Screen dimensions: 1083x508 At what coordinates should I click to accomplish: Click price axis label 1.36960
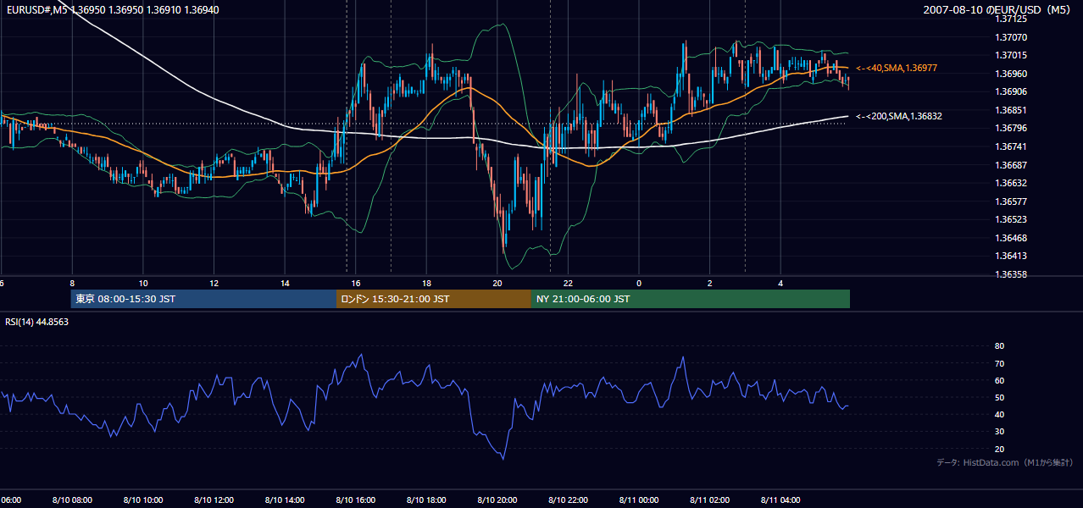pyautogui.click(x=1011, y=74)
